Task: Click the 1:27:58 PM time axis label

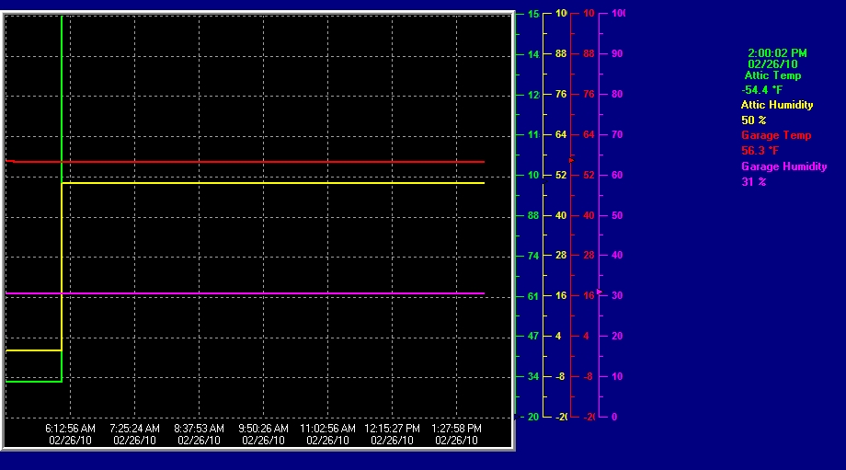Action: coord(456,429)
